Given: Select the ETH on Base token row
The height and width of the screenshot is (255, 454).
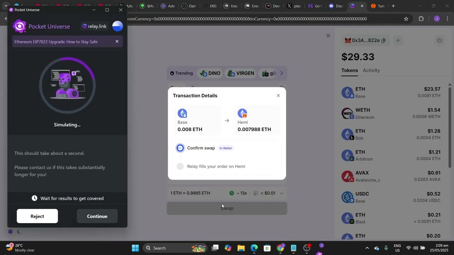Looking at the screenshot, I should click(391, 92).
